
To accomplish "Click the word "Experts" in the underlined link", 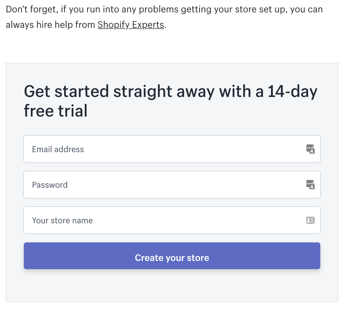I will [x=148, y=25].
